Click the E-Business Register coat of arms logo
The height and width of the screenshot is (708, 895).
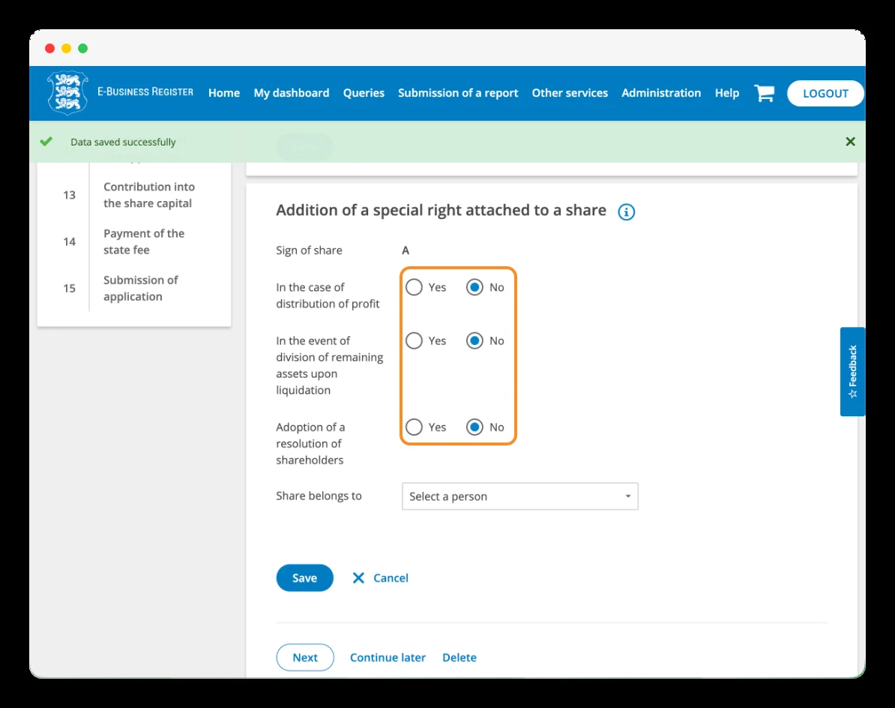[67, 92]
